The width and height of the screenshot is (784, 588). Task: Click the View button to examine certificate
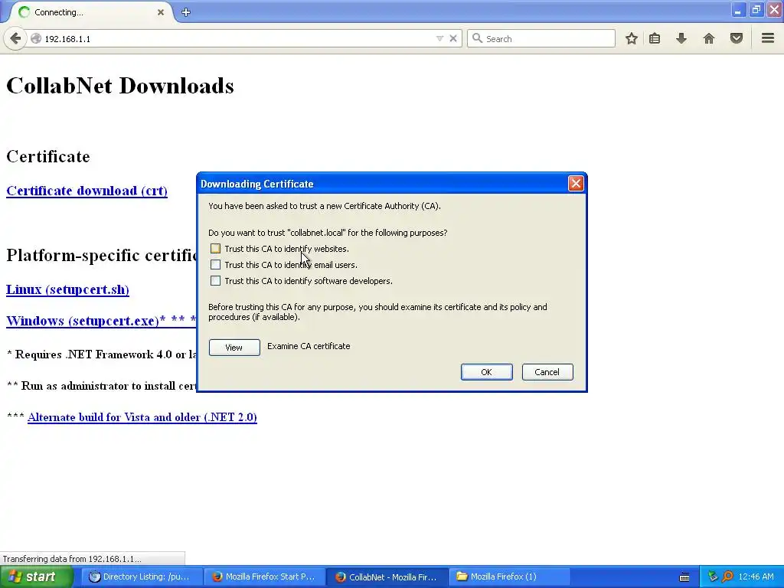[234, 348]
